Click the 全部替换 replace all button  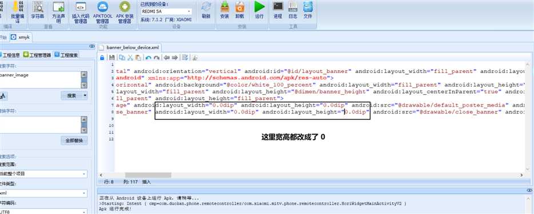74,140
